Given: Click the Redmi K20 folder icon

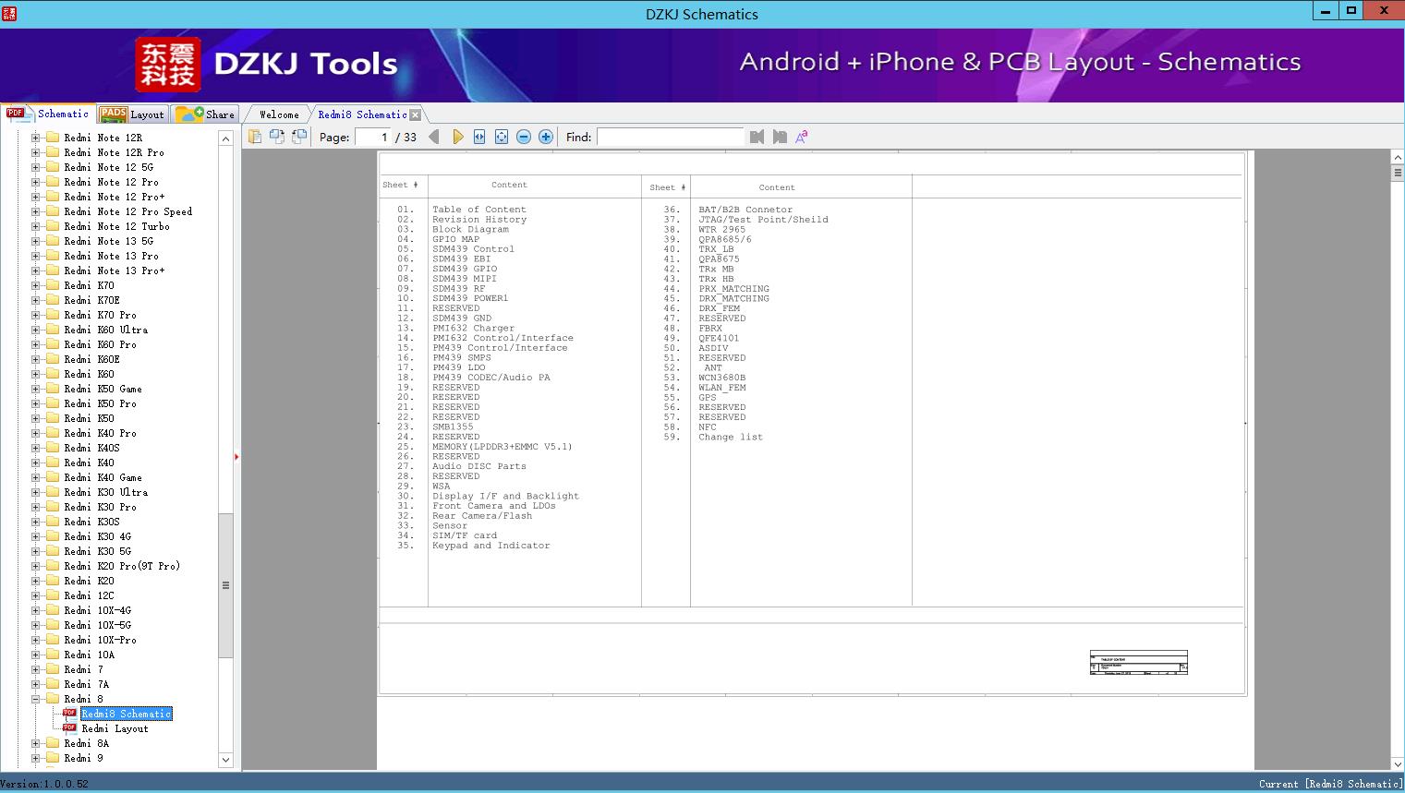Looking at the screenshot, I should pyautogui.click(x=53, y=581).
